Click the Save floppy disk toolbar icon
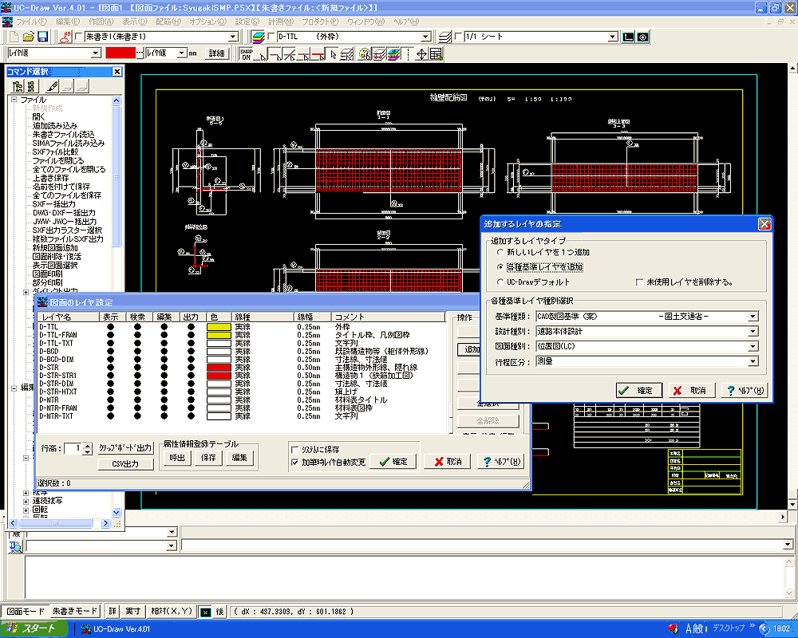The width and height of the screenshot is (798, 638). coord(43,37)
